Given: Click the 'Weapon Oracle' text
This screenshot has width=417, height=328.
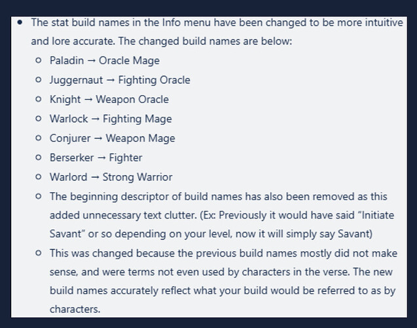Looking at the screenshot, I should pos(132,100).
